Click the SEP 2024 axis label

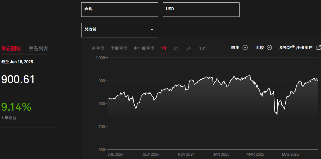(151, 154)
